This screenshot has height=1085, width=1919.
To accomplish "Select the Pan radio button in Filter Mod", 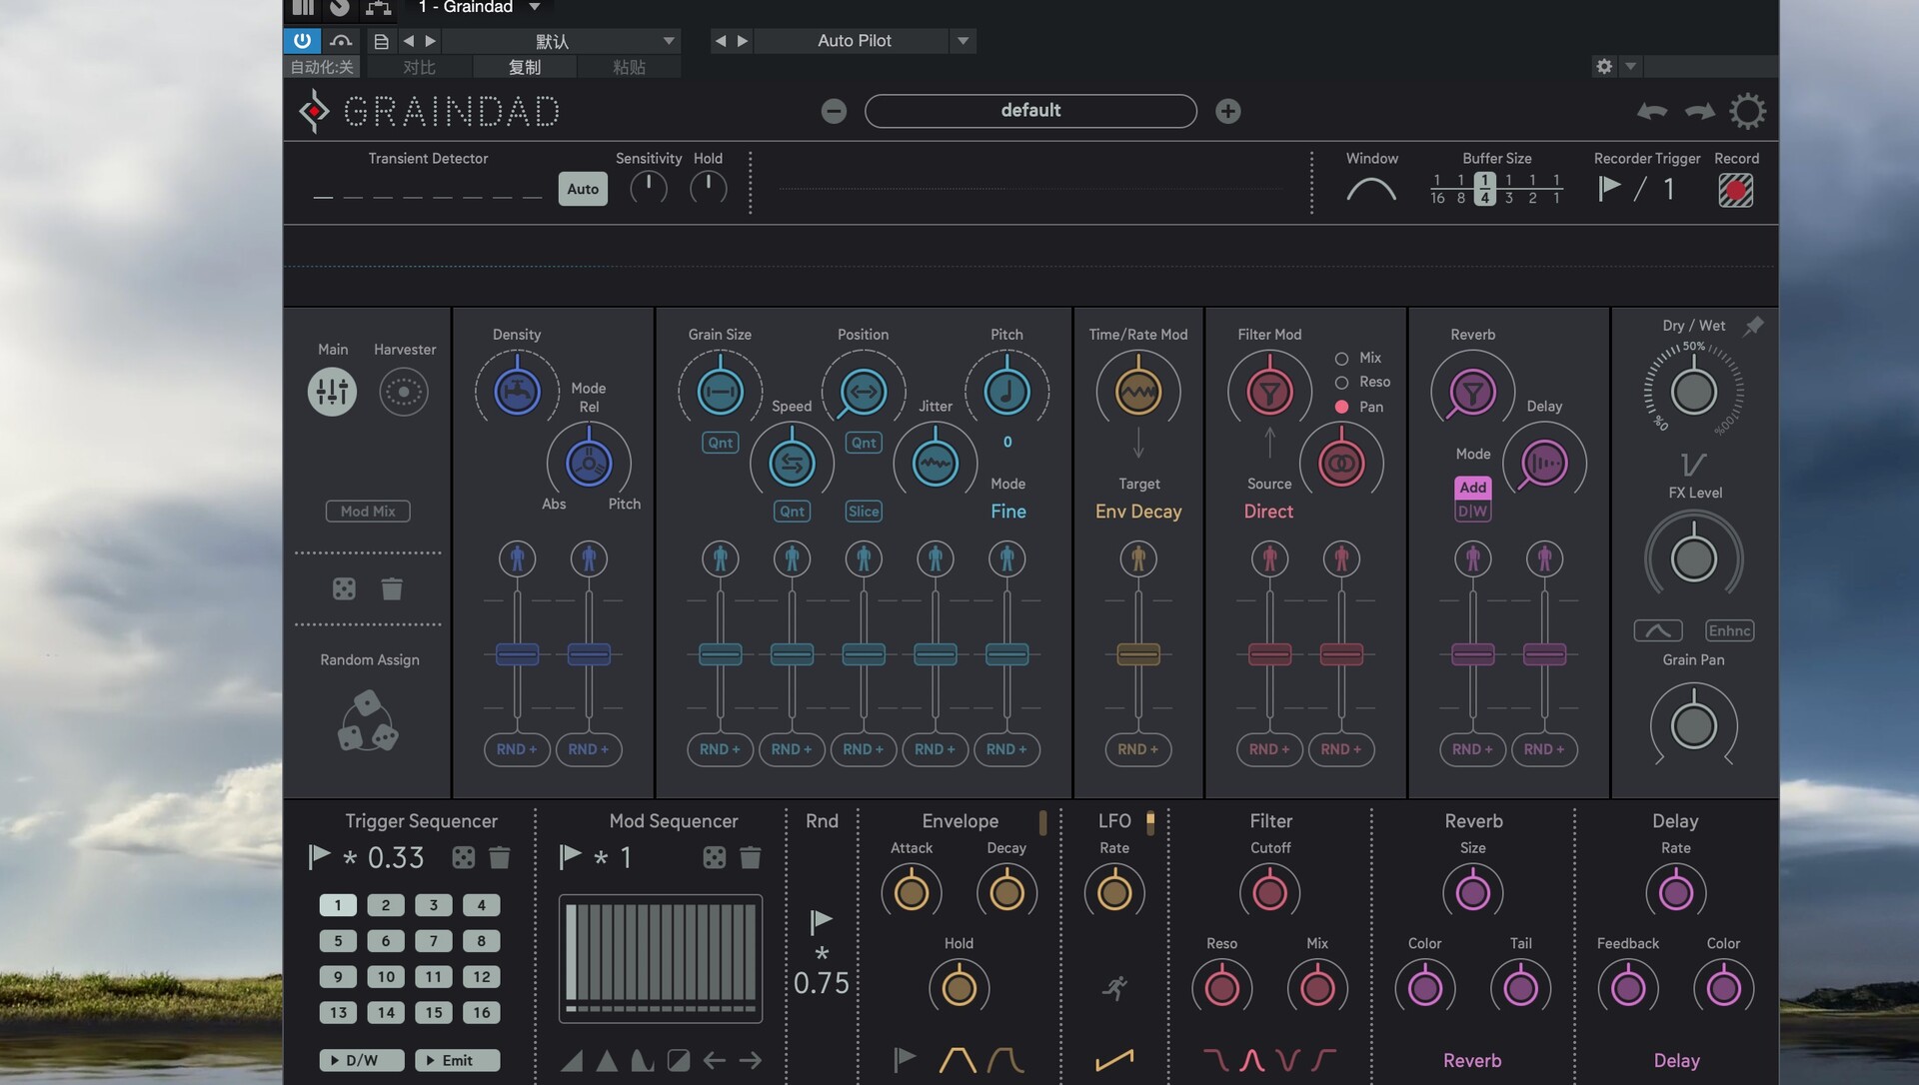I will tap(1341, 407).
